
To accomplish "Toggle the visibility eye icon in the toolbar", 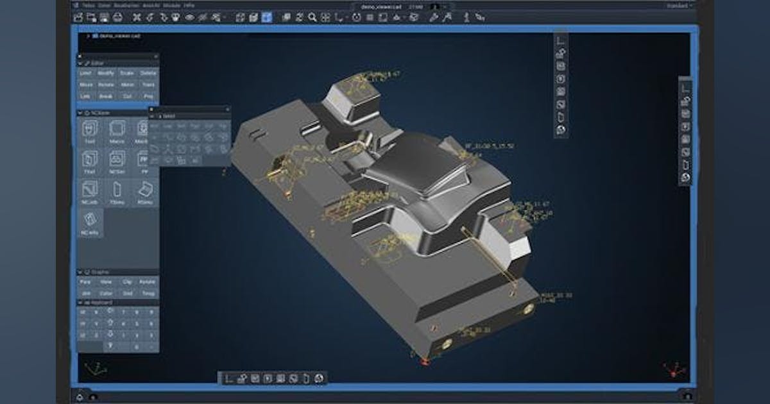I will click(190, 17).
